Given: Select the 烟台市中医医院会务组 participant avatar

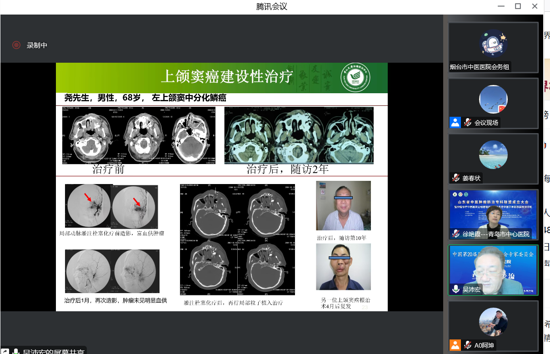Looking at the screenshot, I should point(493,43).
